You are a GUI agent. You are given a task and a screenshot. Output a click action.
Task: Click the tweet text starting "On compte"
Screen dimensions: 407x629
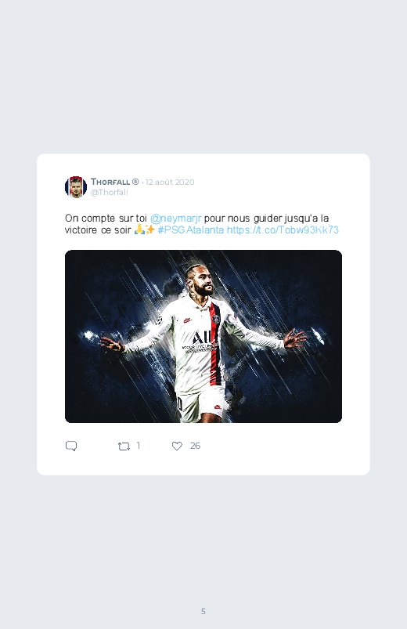tap(202, 224)
